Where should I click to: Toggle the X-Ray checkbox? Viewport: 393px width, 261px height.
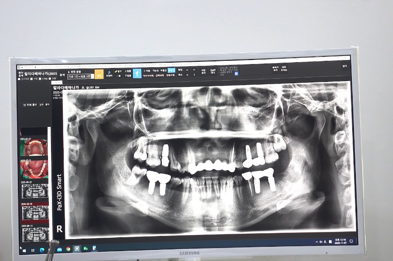(40, 79)
